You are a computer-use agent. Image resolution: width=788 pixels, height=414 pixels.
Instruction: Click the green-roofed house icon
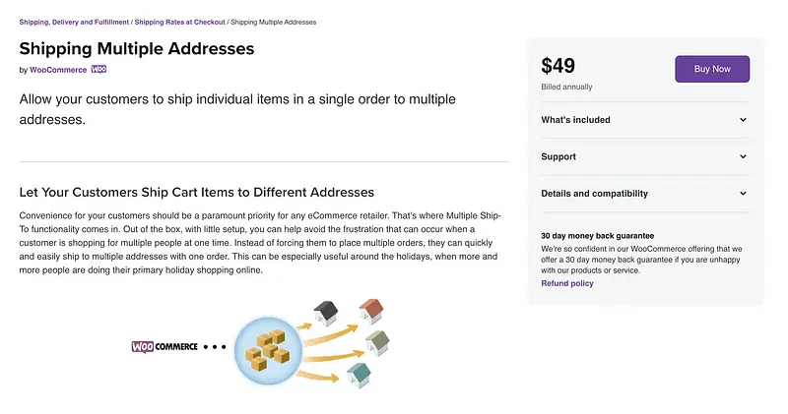click(x=378, y=342)
